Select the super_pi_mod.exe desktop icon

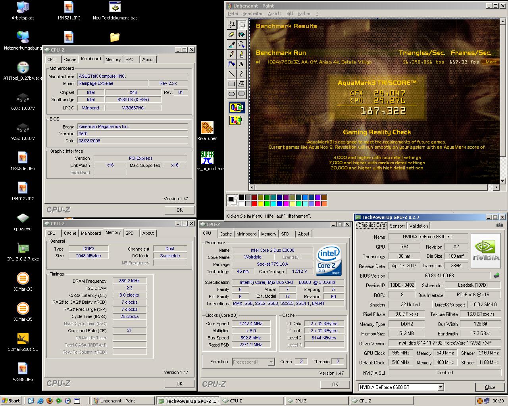click(x=207, y=161)
